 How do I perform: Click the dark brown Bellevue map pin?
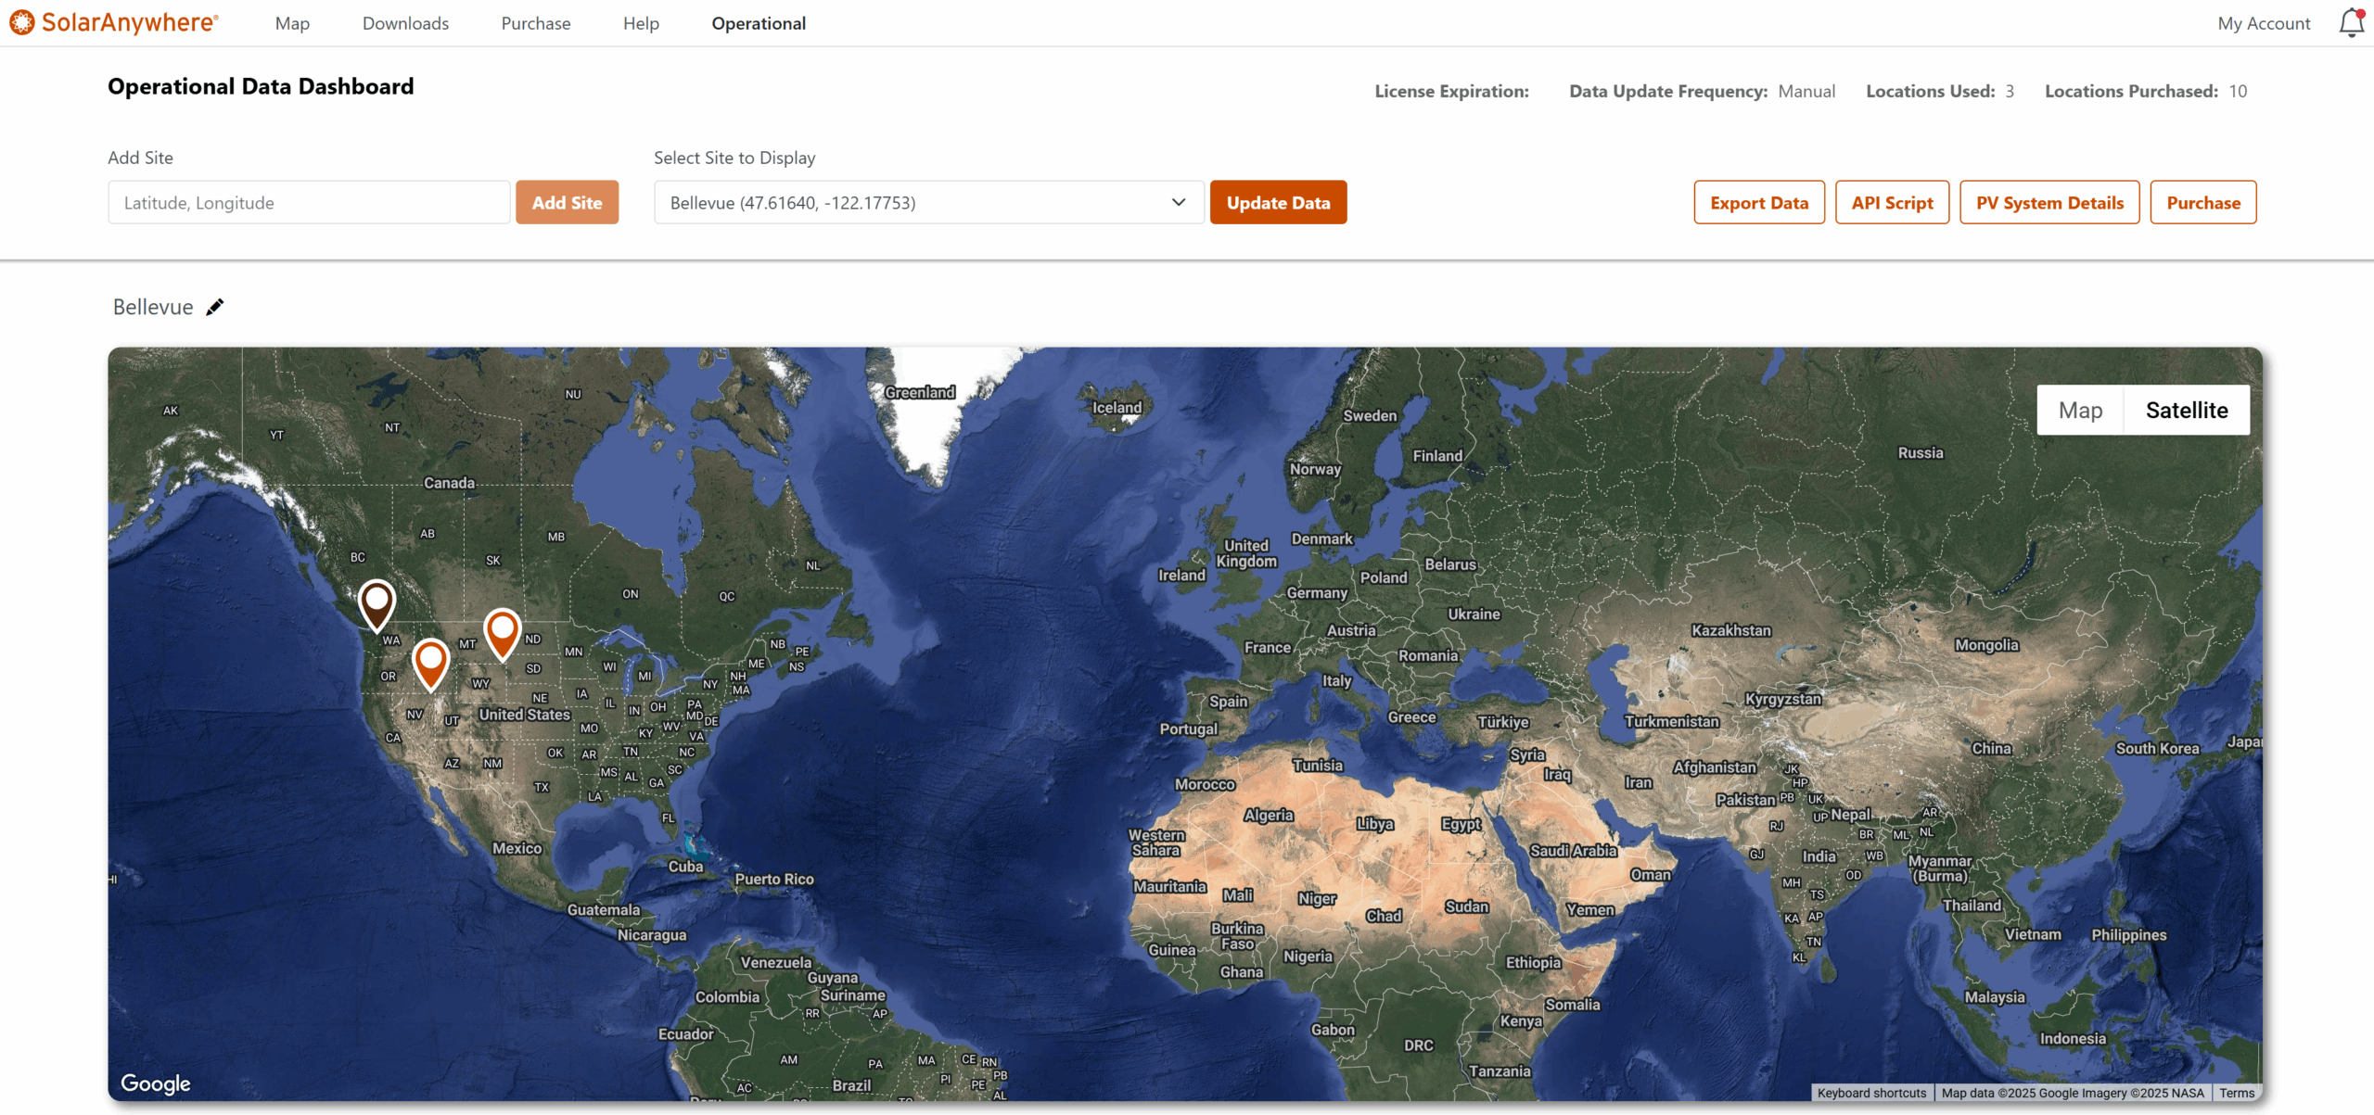(x=377, y=602)
